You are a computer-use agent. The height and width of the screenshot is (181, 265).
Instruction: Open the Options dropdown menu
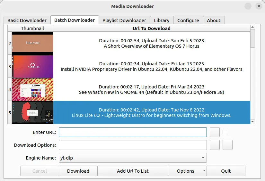click(187, 171)
